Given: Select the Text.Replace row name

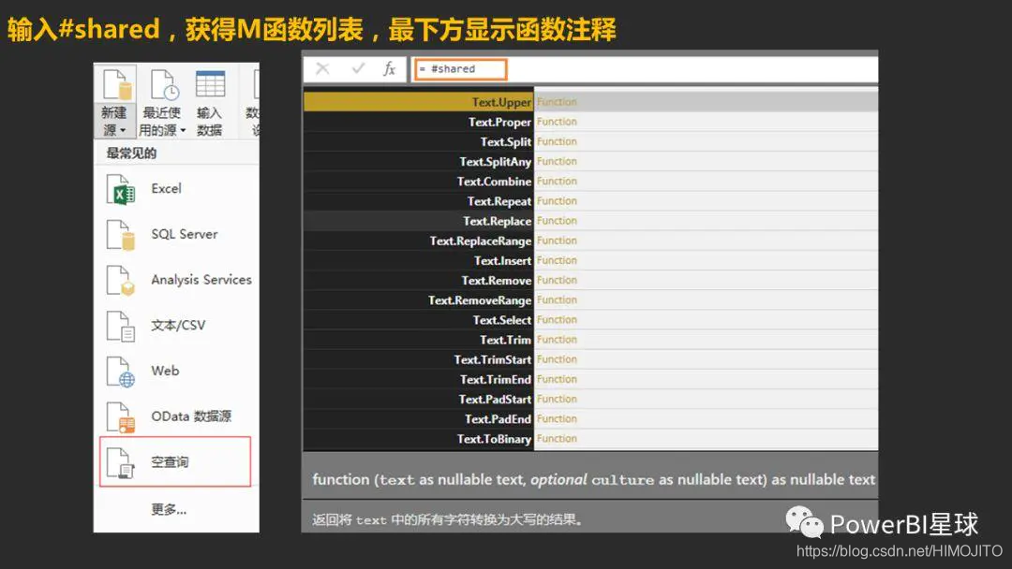Looking at the screenshot, I should [498, 221].
